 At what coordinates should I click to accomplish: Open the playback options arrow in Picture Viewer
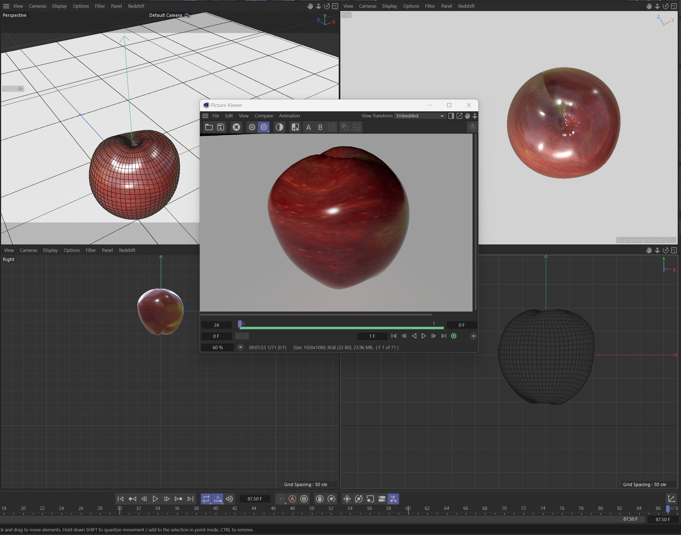click(473, 336)
